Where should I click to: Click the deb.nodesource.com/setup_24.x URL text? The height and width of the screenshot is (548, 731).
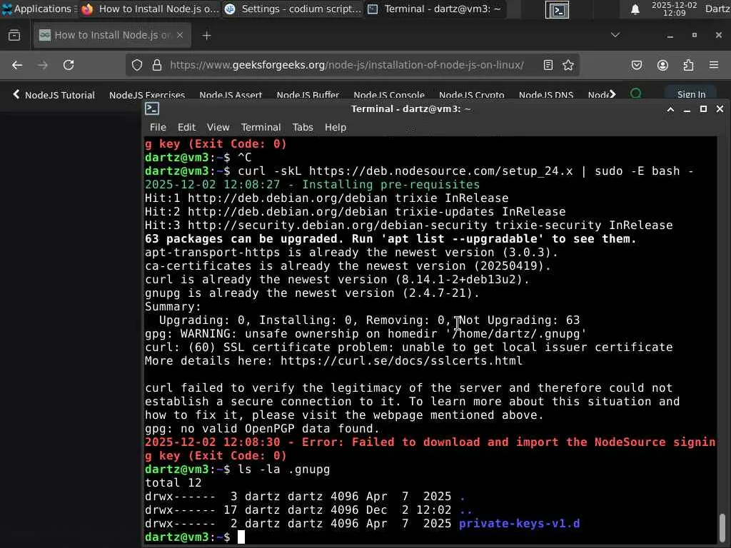[440, 171]
